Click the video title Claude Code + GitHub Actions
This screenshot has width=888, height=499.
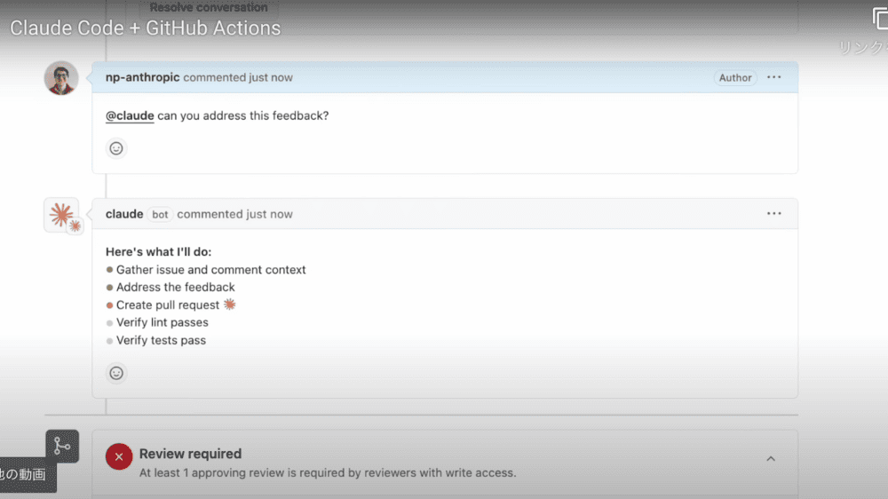(146, 28)
